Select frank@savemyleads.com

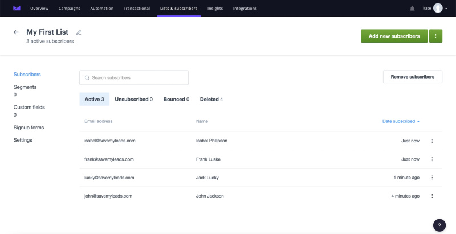click(109, 159)
